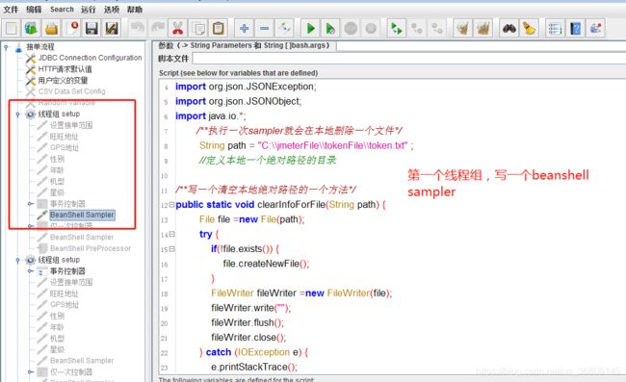
Task: Open the Function Helper list icon
Action: tap(555, 28)
